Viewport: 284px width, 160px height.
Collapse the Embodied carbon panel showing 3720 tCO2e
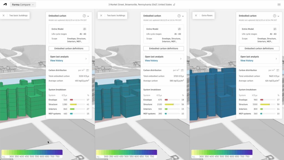coord(183,16)
